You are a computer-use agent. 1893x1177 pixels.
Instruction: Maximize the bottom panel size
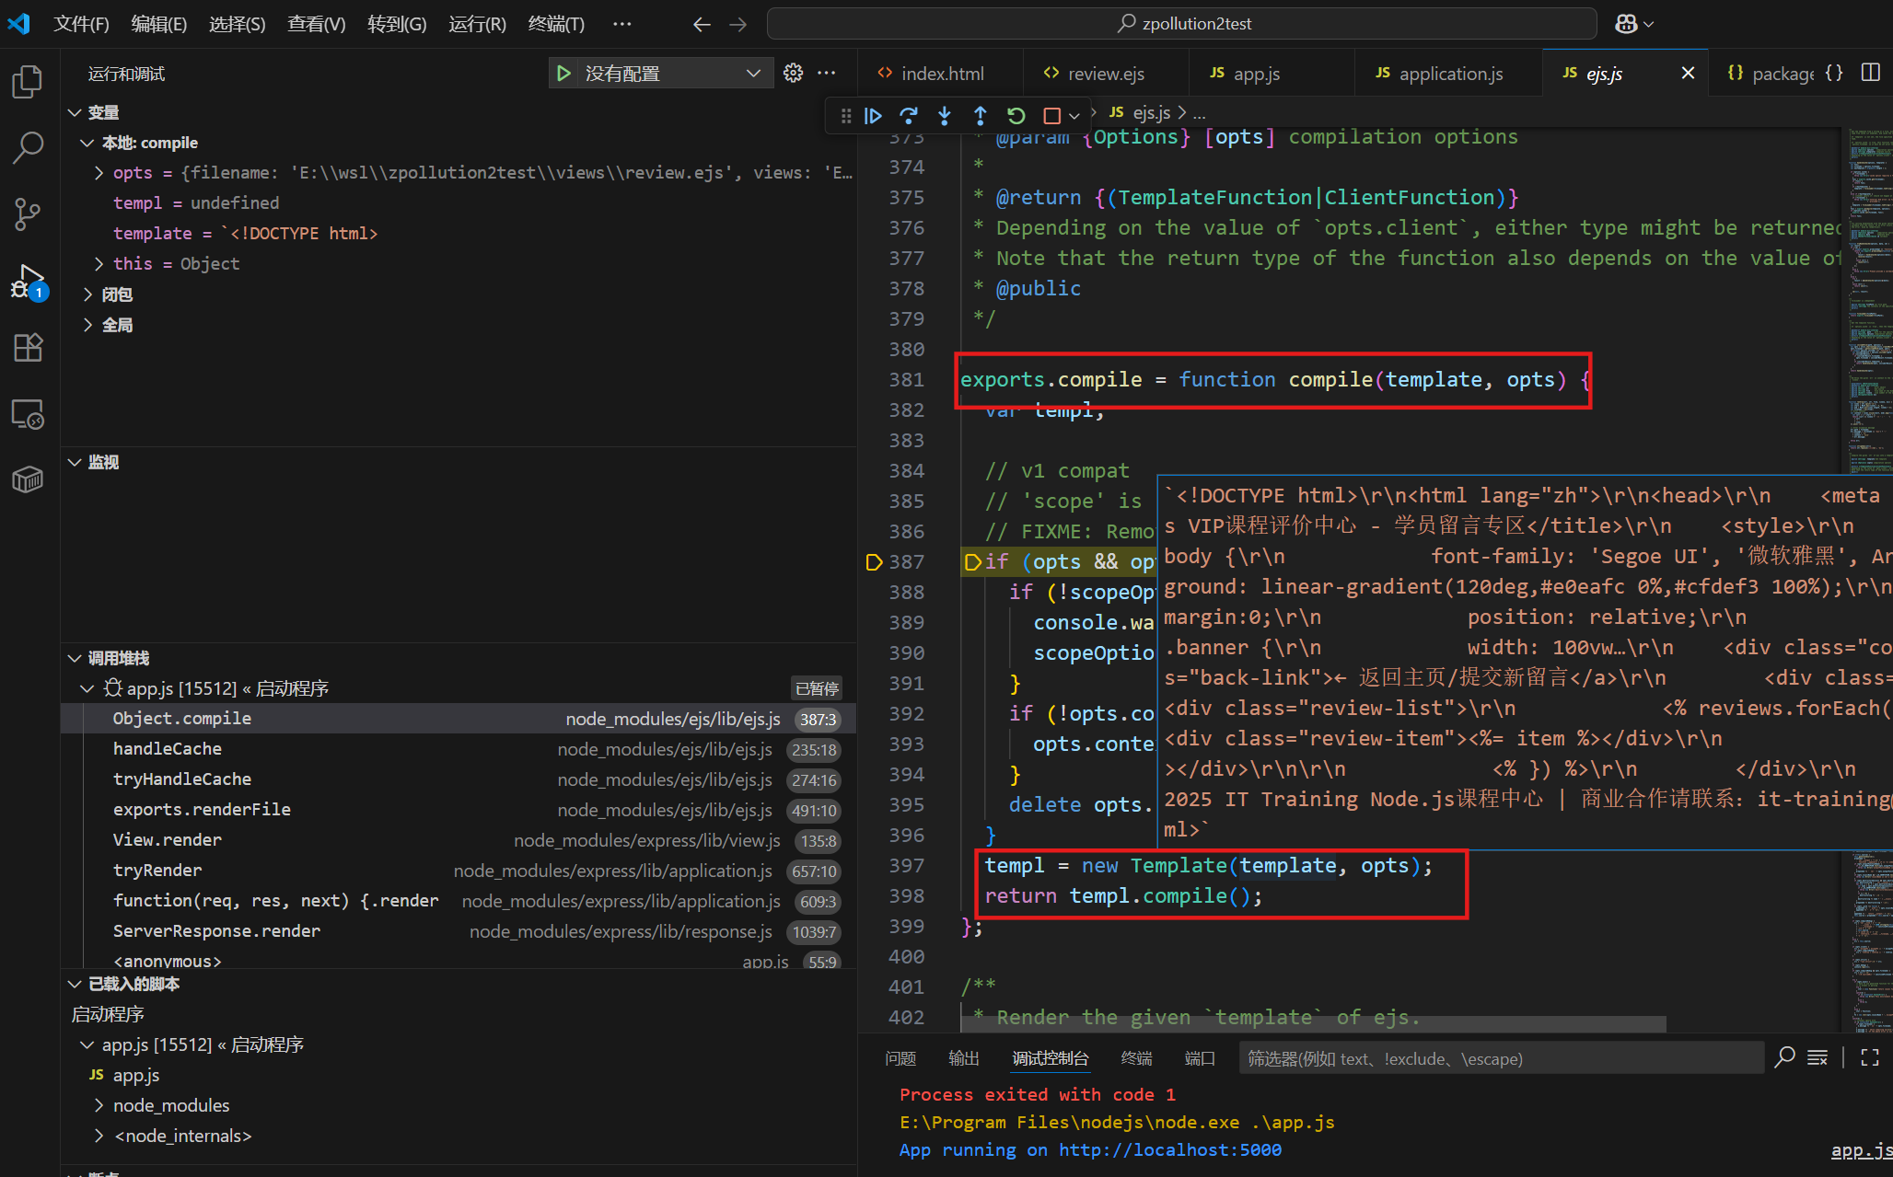coord(1870,1057)
